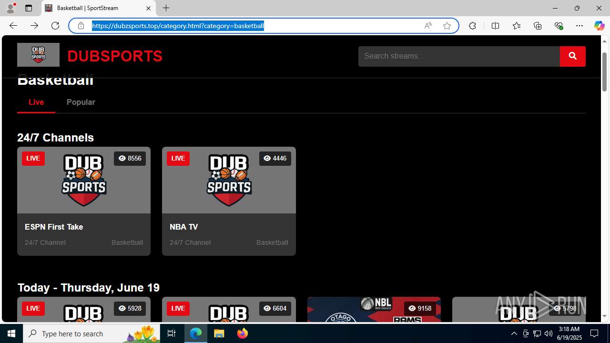The image size is (610, 343).
Task: Click the red search magnifier button
Action: [x=572, y=56]
